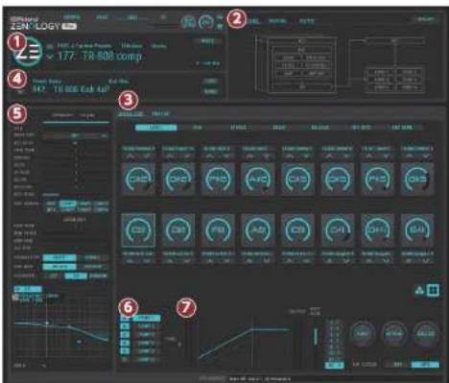449x383 pixels.
Task: Select the ATTACK pad parameter tab
Action: 238,128
